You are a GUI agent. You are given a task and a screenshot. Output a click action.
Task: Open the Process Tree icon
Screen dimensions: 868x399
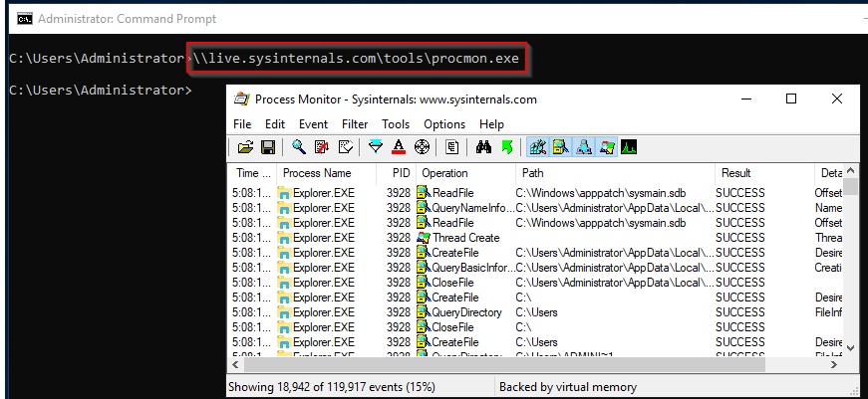pos(452,147)
